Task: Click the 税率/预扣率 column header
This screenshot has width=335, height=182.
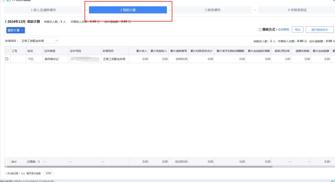Action: pyautogui.click(x=282, y=51)
